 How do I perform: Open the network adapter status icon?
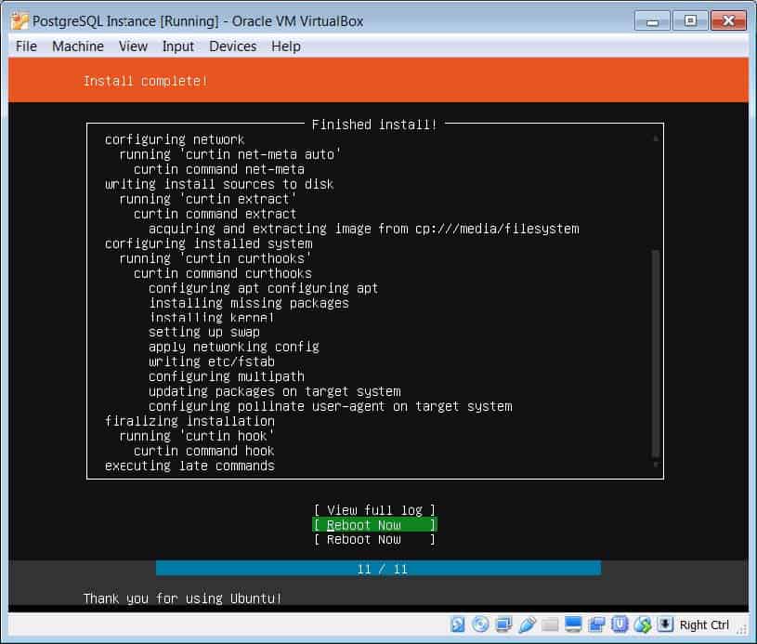click(x=503, y=624)
